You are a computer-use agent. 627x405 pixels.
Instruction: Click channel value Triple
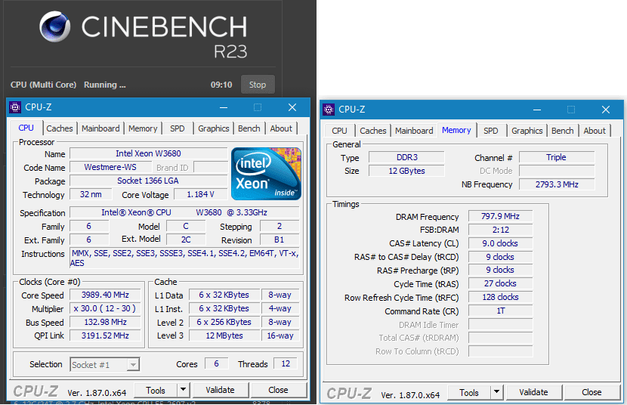pos(557,157)
